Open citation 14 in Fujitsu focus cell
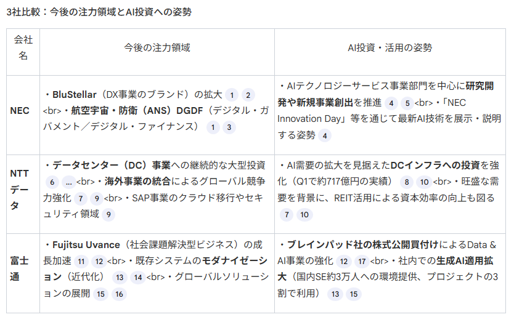 coord(138,278)
